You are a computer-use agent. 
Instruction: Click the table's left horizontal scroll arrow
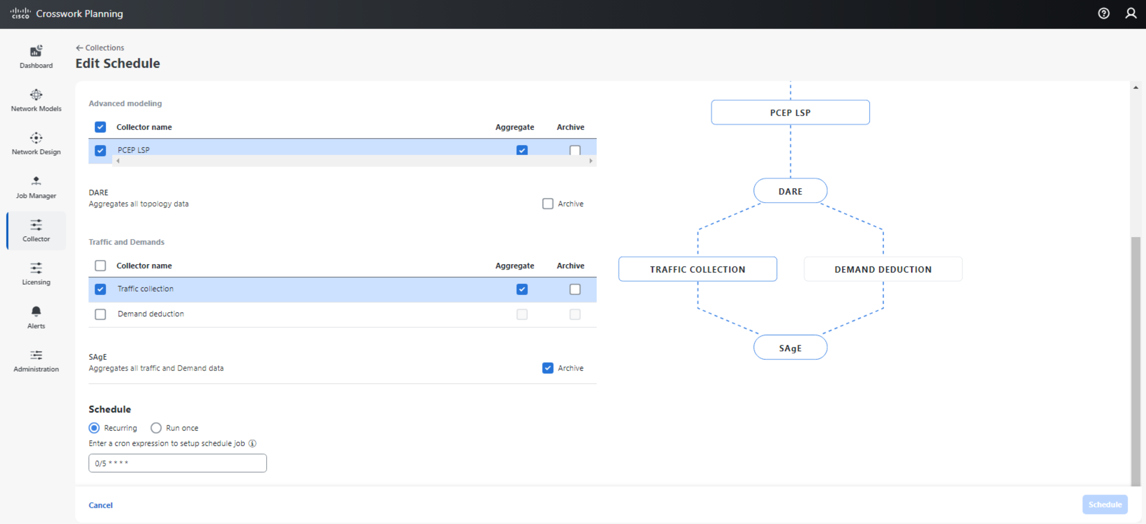(118, 161)
